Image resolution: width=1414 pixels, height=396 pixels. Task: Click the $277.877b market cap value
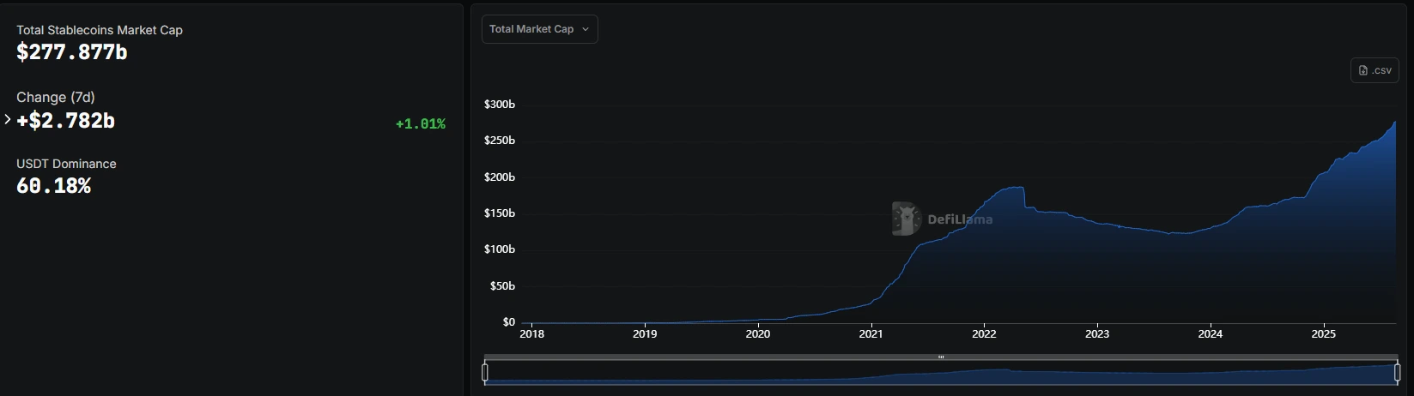click(72, 52)
